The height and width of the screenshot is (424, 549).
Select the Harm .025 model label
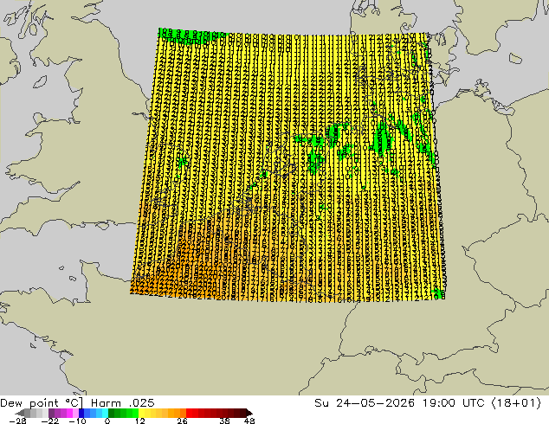click(x=123, y=403)
